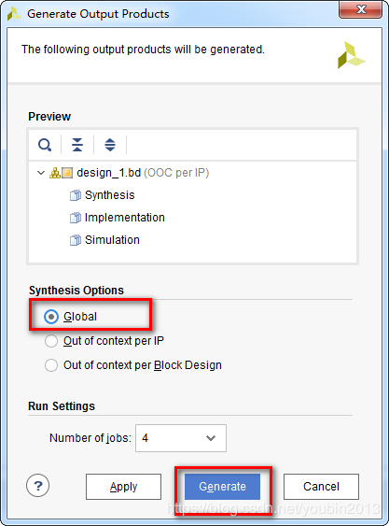Viewport: 389px width, 526px height.
Task: Click the search icon in Preview toolbar
Action: pyautogui.click(x=45, y=145)
